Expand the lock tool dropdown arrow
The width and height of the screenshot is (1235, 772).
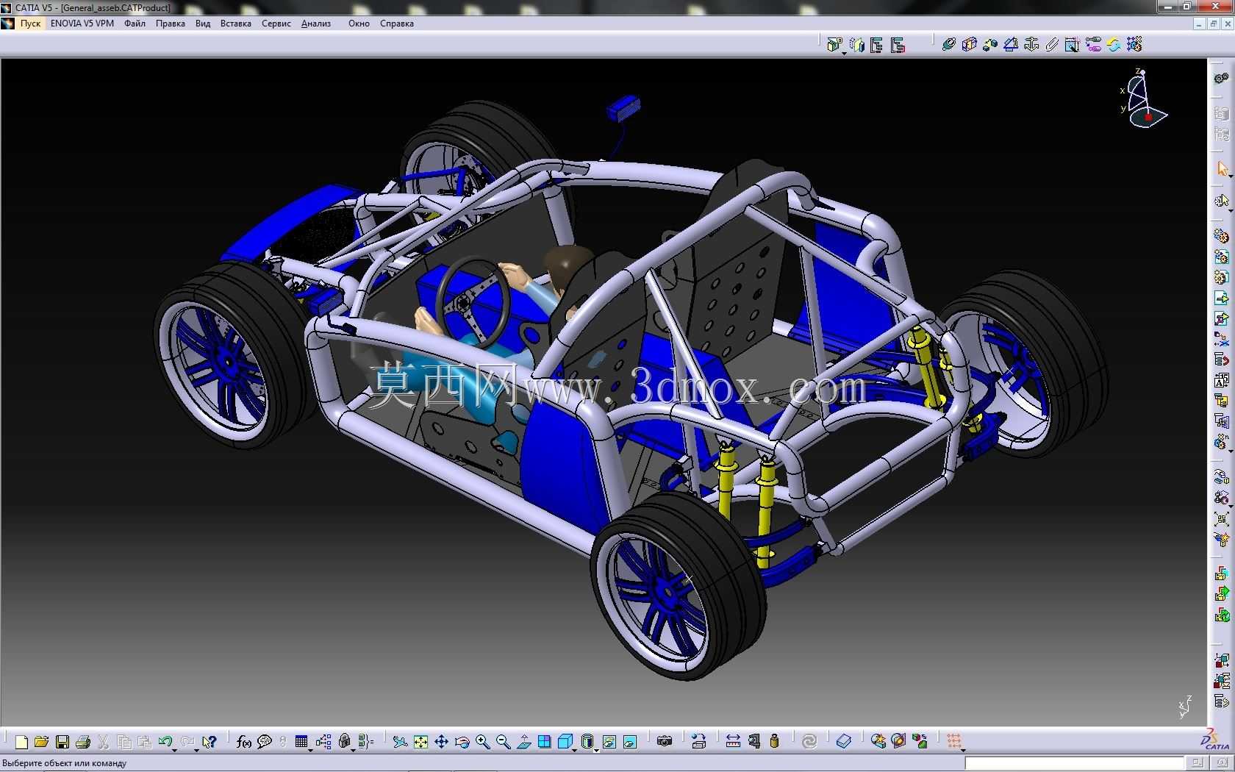click(354, 749)
